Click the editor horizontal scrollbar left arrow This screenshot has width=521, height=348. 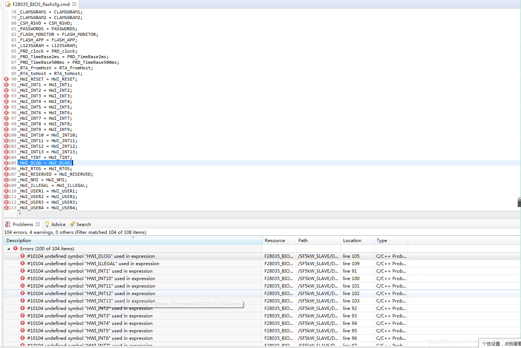click(20, 214)
